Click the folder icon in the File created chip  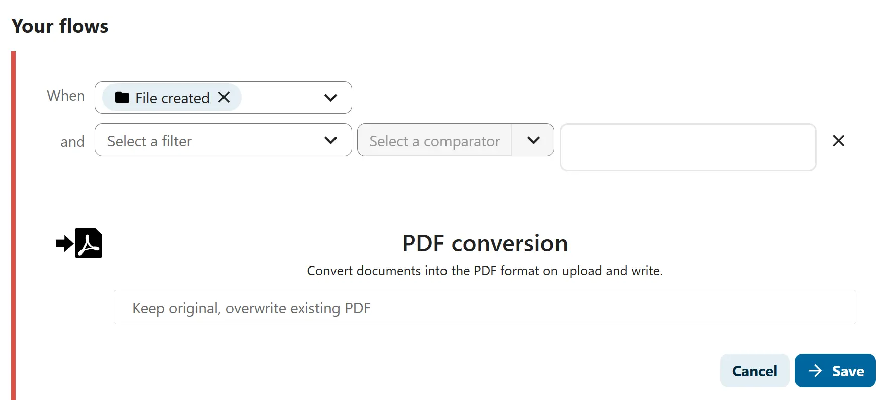tap(122, 98)
